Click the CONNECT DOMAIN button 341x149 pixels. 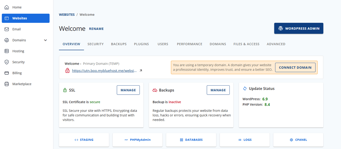point(295,68)
